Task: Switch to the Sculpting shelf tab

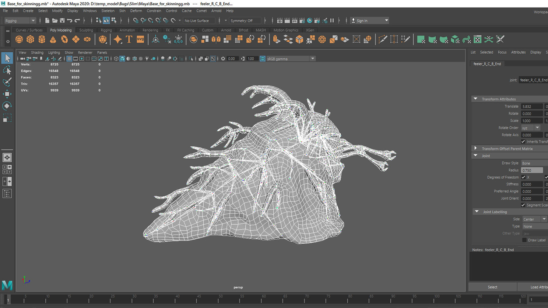Action: [x=86, y=30]
